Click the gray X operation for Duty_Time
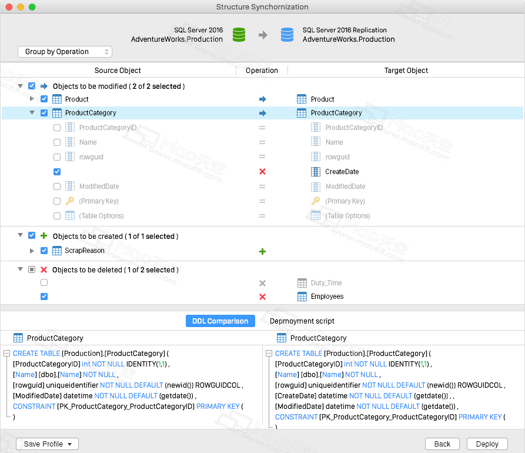Image resolution: width=525 pixels, height=453 pixels. (262, 283)
